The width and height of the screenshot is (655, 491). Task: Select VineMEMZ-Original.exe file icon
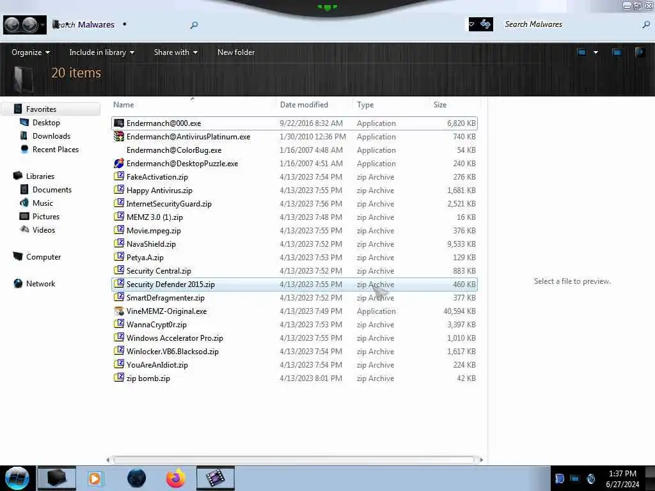[x=119, y=311]
